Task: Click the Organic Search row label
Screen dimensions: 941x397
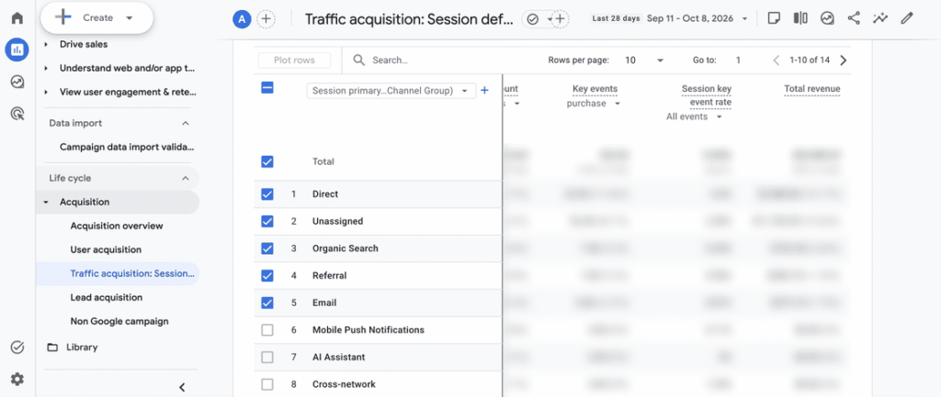Action: click(x=346, y=248)
